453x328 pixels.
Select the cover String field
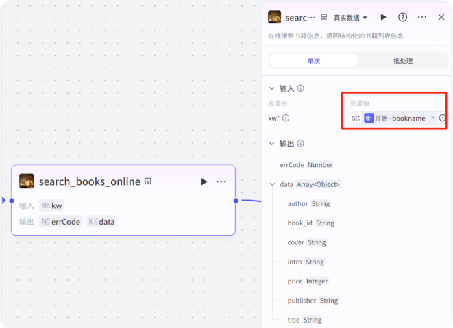[307, 242]
